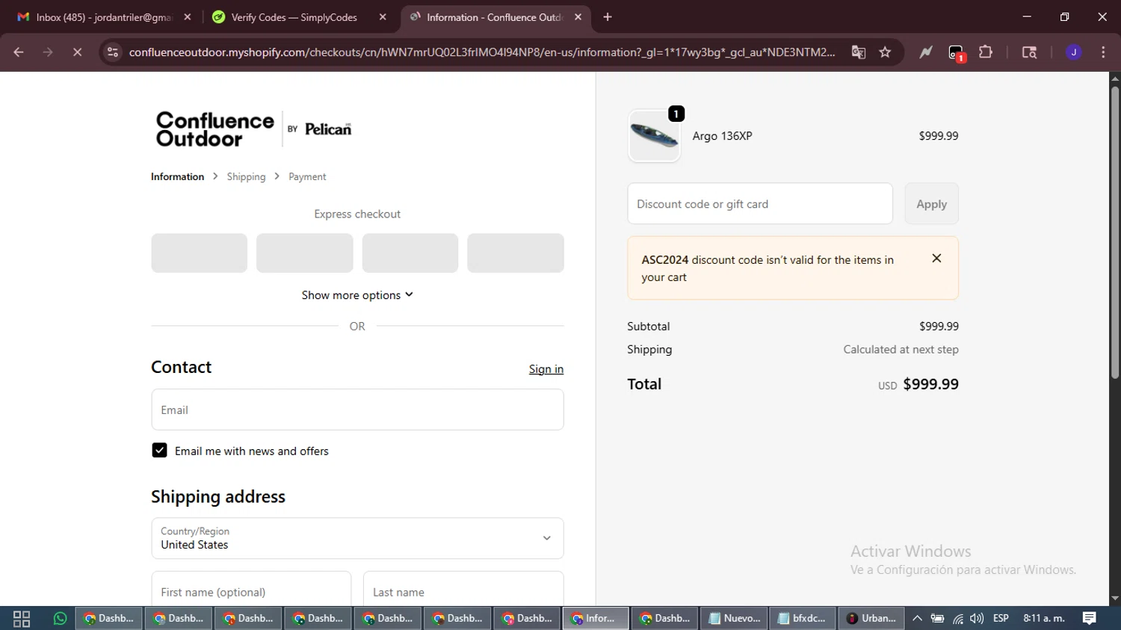
Task: Focus the Email input field
Action: 357,410
